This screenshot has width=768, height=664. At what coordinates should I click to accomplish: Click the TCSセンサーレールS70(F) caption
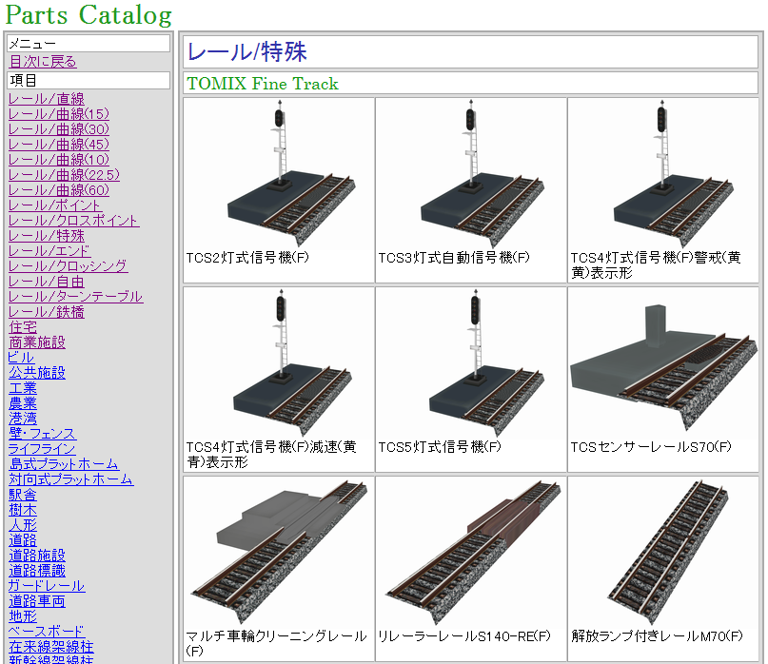(651, 446)
